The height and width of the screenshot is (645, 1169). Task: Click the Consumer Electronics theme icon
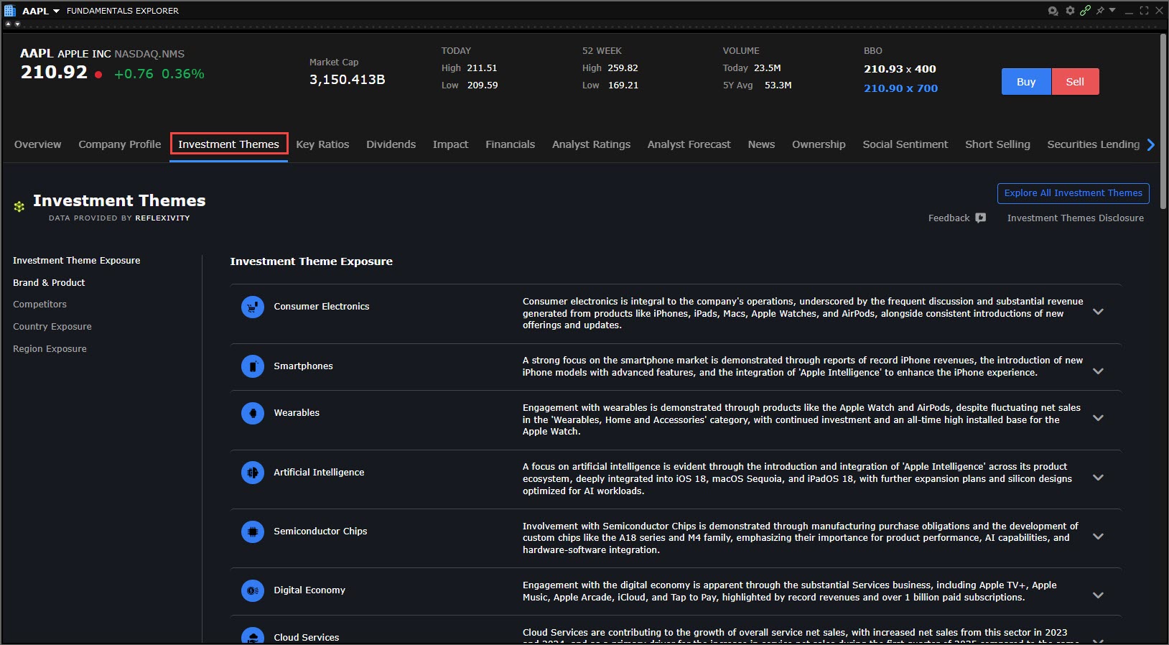click(x=253, y=307)
